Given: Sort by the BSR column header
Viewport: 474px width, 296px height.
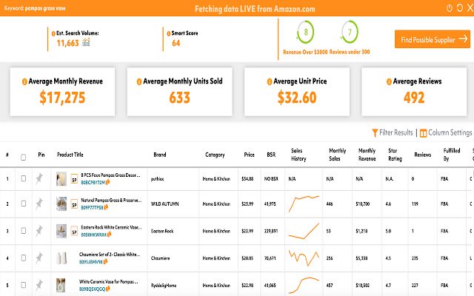Looking at the screenshot, I should pos(271,155).
